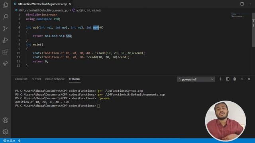Click the .\a.exe terminal command
255x143 pixels.
tap(104, 98)
